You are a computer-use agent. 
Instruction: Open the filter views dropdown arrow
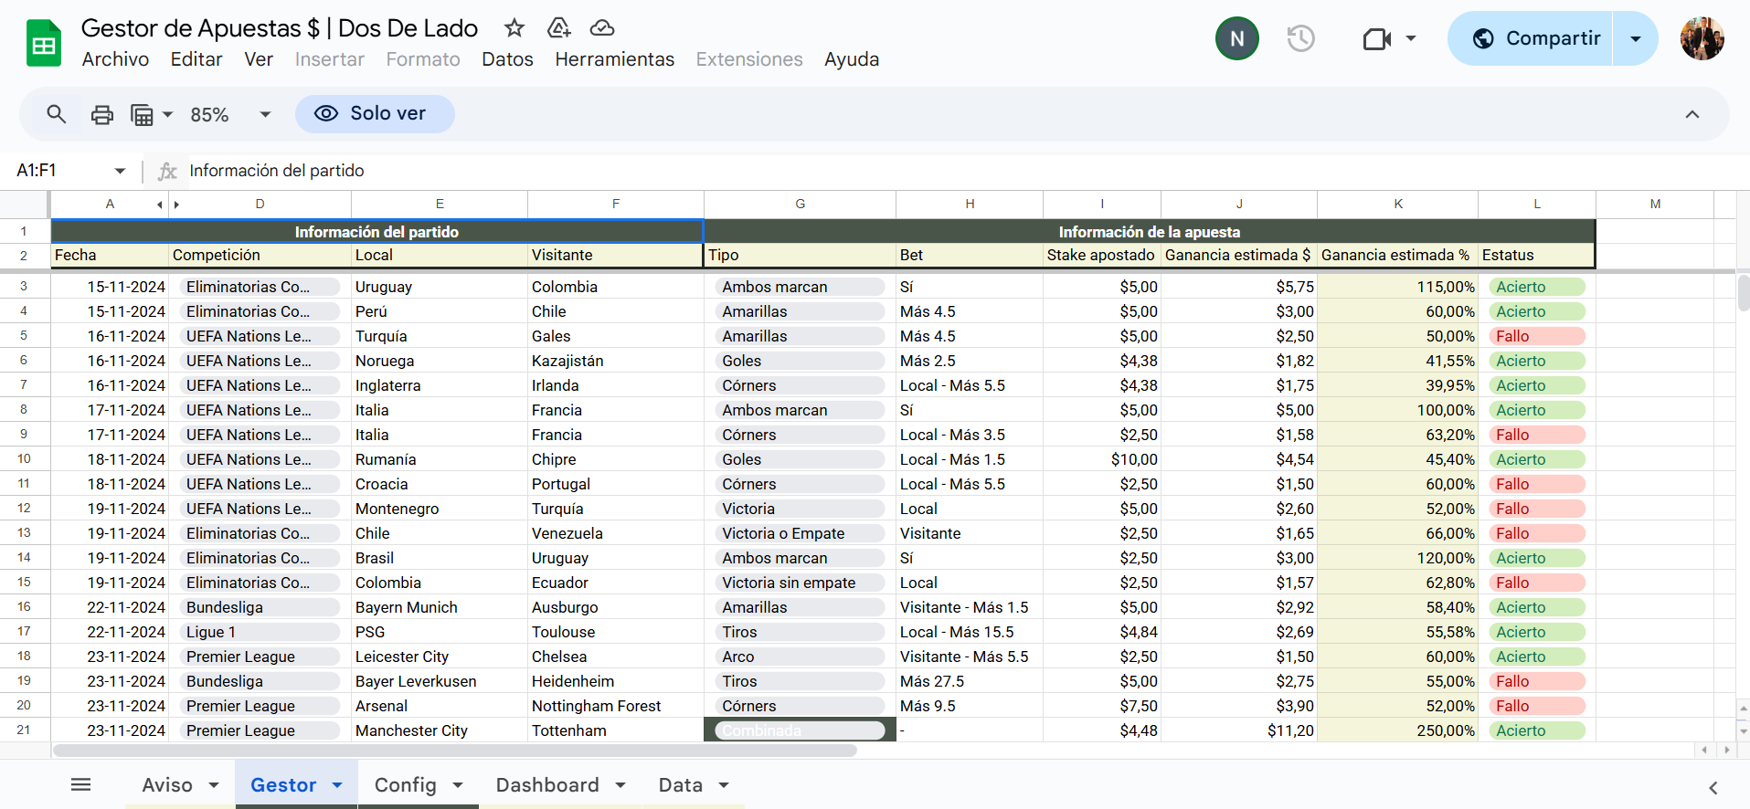pos(167,114)
